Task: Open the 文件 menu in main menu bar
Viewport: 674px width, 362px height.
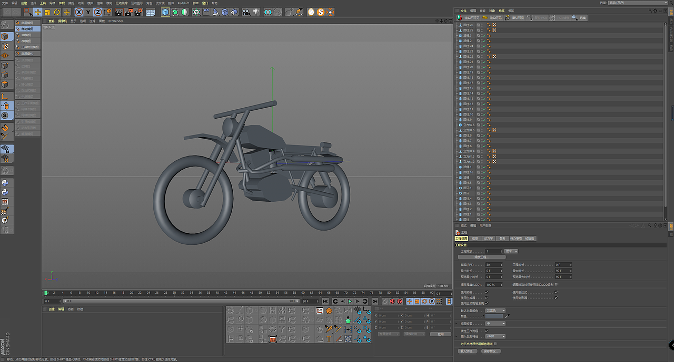Action: coord(4,3)
